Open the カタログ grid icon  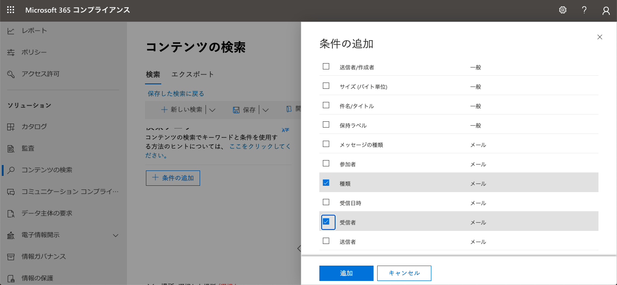pyautogui.click(x=11, y=127)
